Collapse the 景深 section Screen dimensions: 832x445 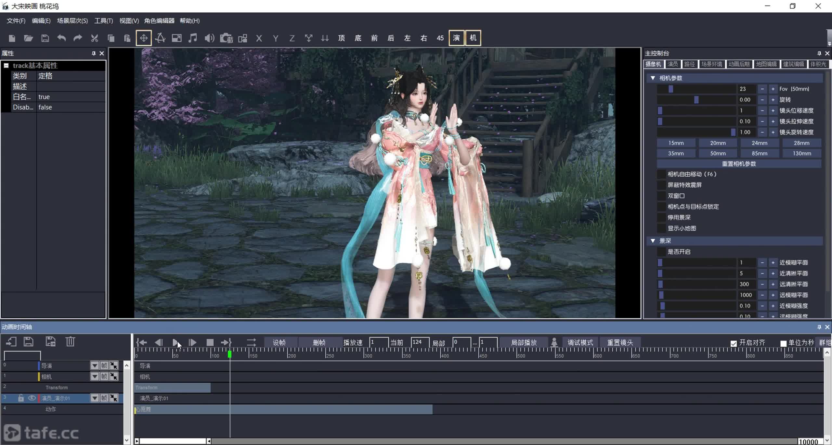(653, 241)
